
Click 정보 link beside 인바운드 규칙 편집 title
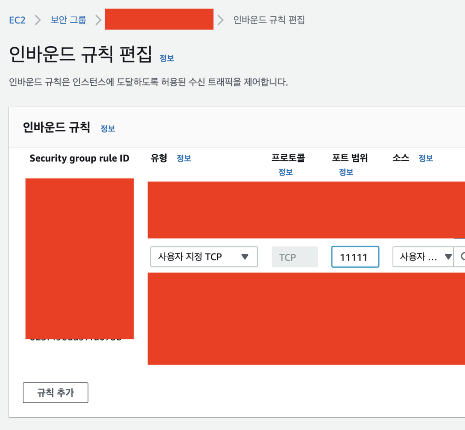click(167, 58)
